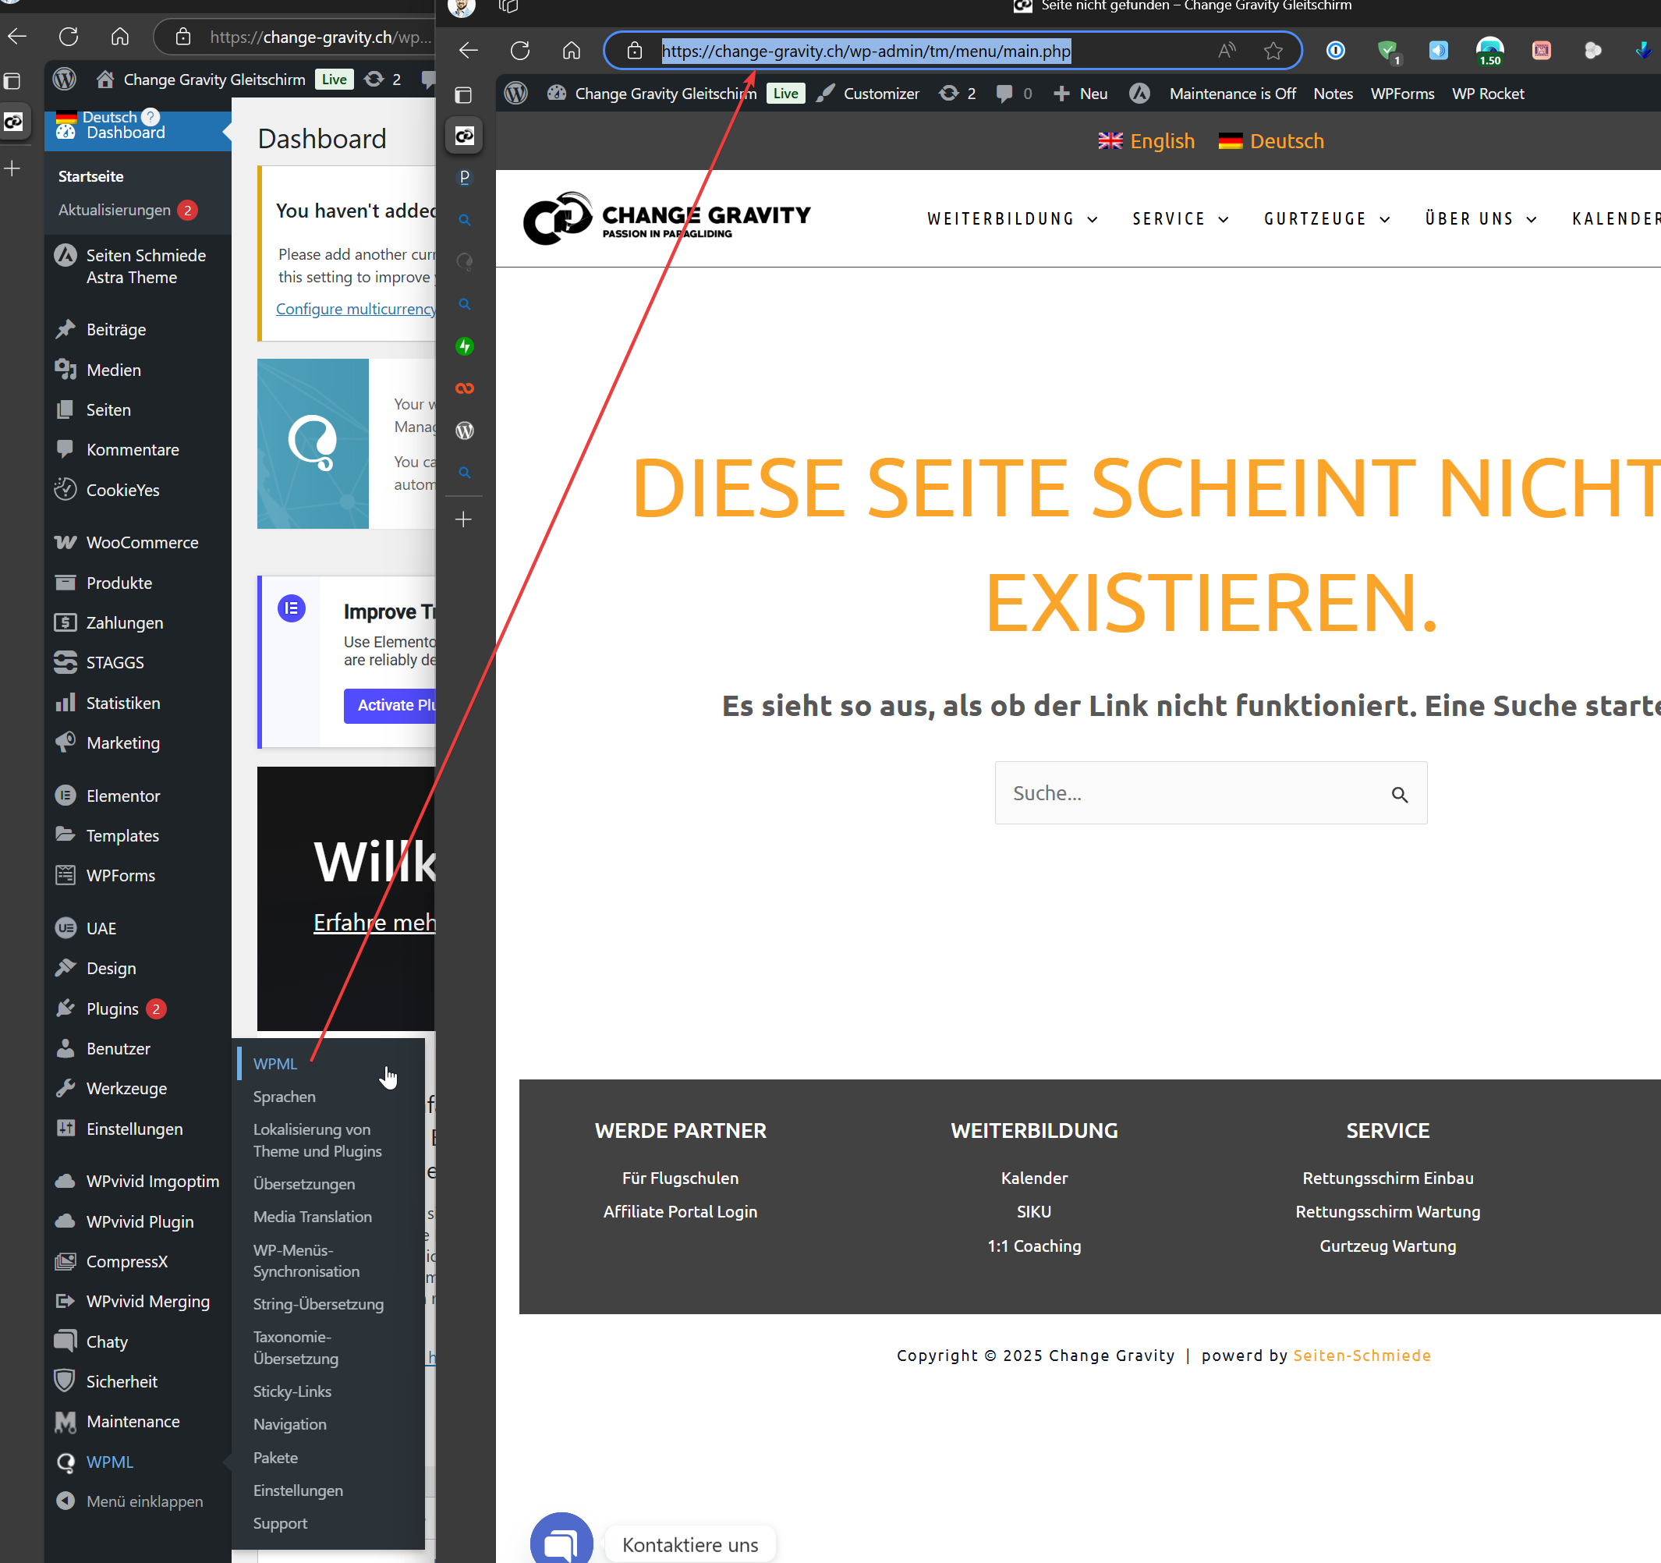This screenshot has width=1661, height=1563.
Task: Click the Astra logo icon in admin bar
Action: coord(1139,94)
